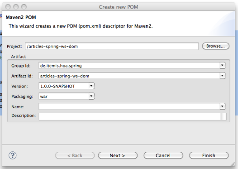Click into the Group Id text field
Viewport: 238px width, 169px height.
pos(129,66)
